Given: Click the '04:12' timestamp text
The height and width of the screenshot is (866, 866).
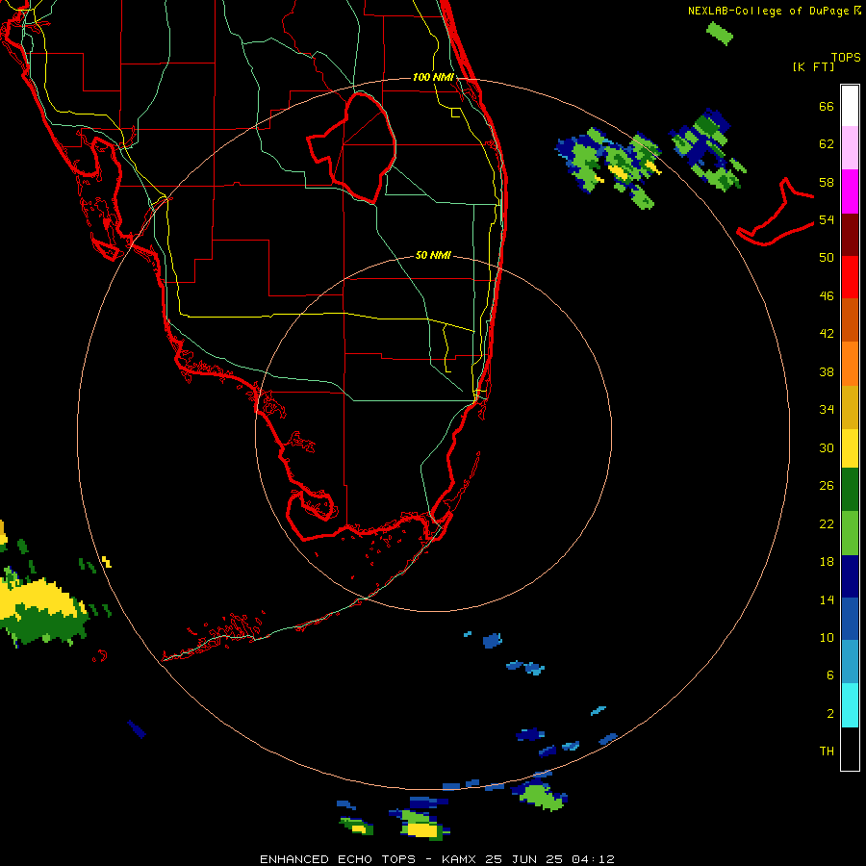Looking at the screenshot, I should pyautogui.click(x=593, y=859).
